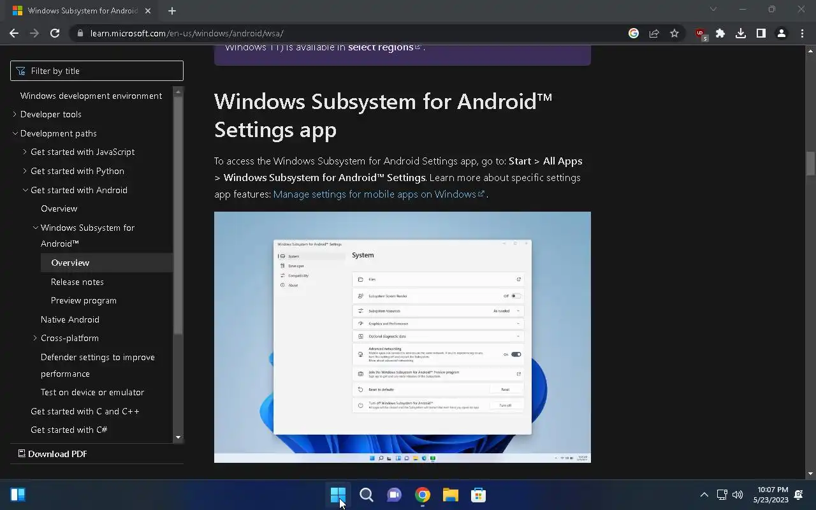Image resolution: width=816 pixels, height=510 pixels.
Task: Open Chrome profile avatar
Action: 782,33
